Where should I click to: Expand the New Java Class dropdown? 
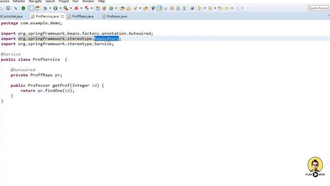pos(116,8)
